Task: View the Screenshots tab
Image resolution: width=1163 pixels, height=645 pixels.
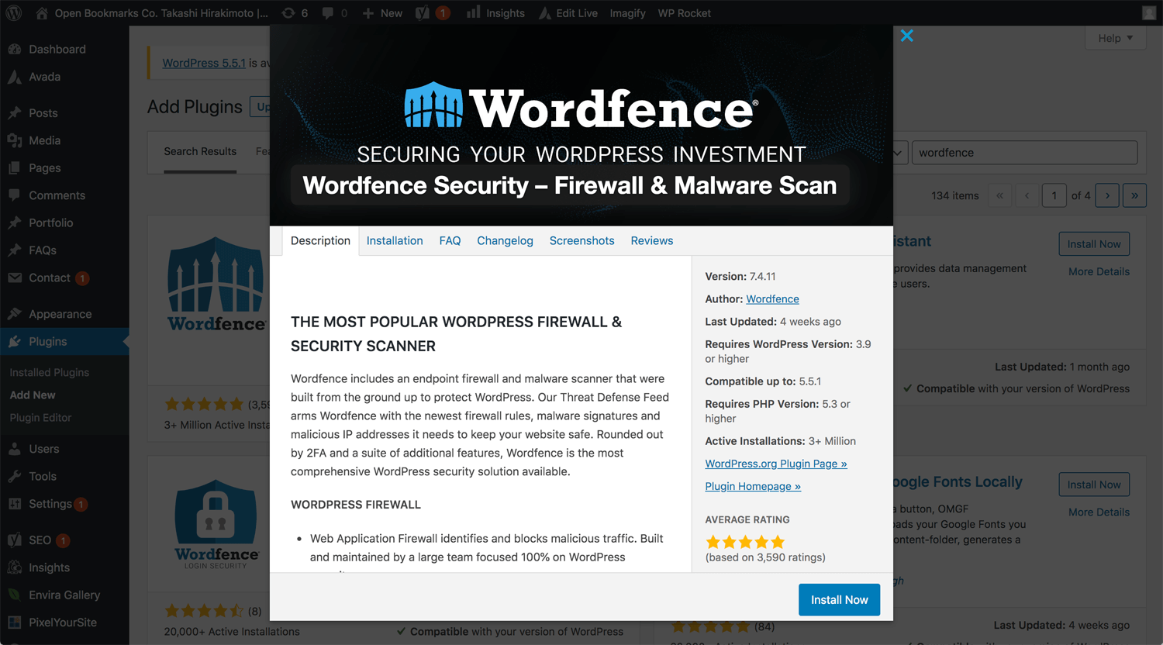Action: tap(581, 241)
